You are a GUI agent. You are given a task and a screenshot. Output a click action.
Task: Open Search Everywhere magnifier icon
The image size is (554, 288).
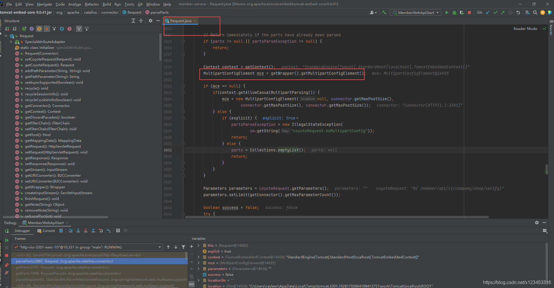(x=535, y=12)
